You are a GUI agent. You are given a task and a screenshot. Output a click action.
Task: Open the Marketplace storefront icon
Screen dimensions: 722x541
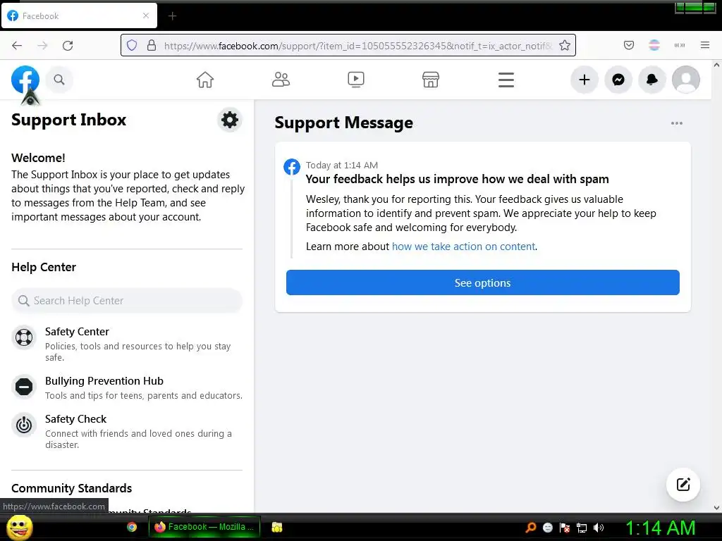(431, 80)
